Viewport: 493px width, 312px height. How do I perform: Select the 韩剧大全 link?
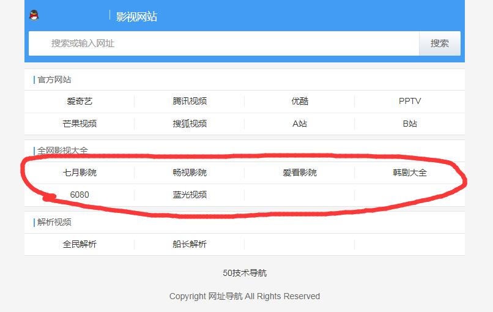pos(410,173)
